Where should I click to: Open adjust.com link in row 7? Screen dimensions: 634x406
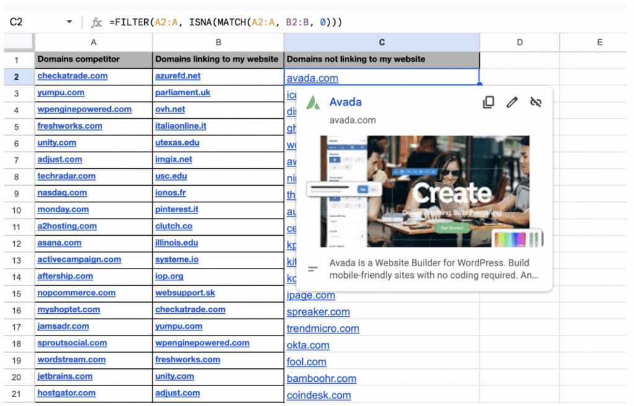[59, 159]
